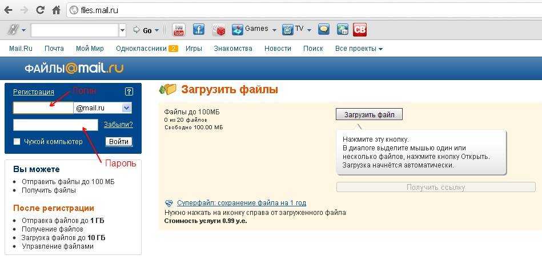This screenshot has width=542, height=263.
Task: Reload the page with refresh icon
Action: pos(41,10)
